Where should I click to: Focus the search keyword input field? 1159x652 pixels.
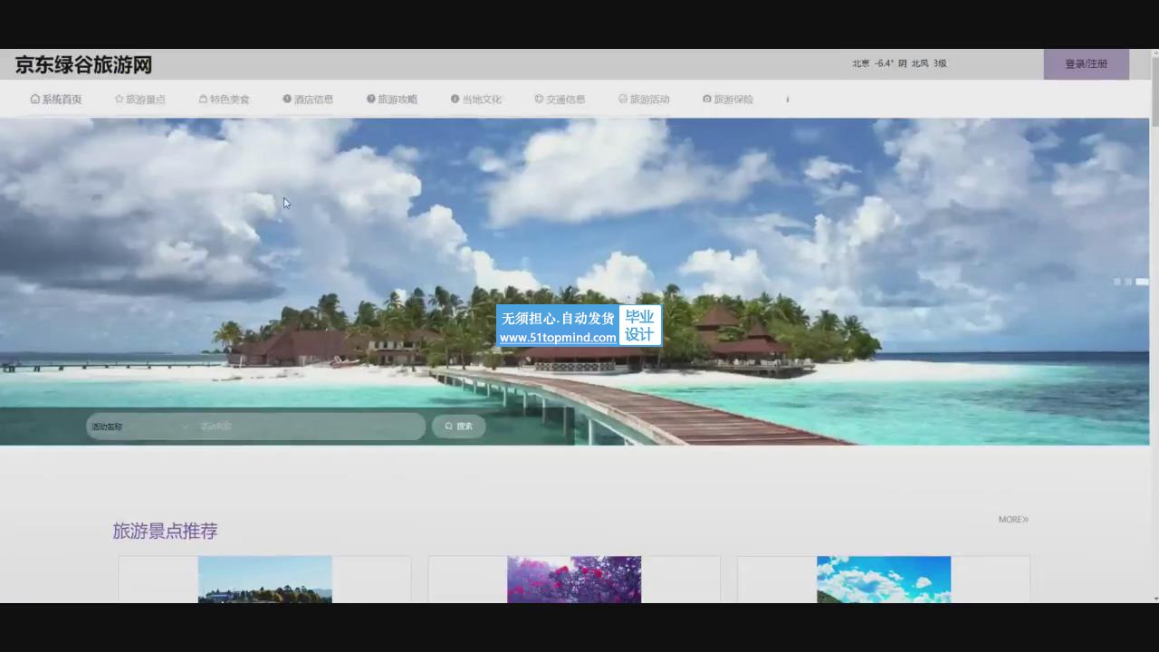(x=310, y=427)
